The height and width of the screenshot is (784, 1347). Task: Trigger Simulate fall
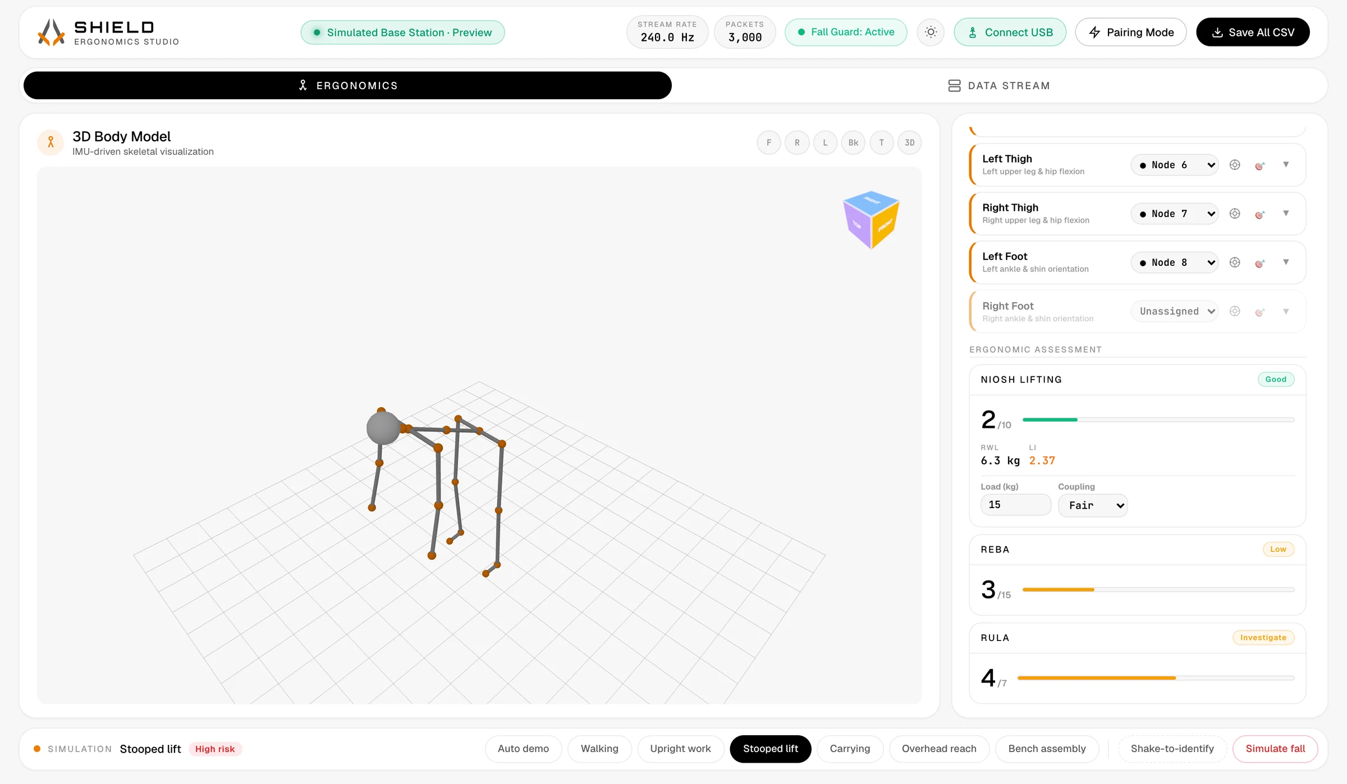point(1275,749)
